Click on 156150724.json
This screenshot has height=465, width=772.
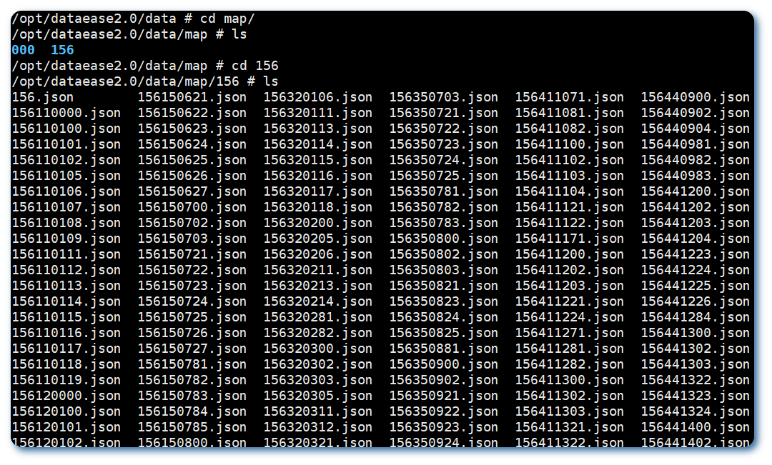192,302
